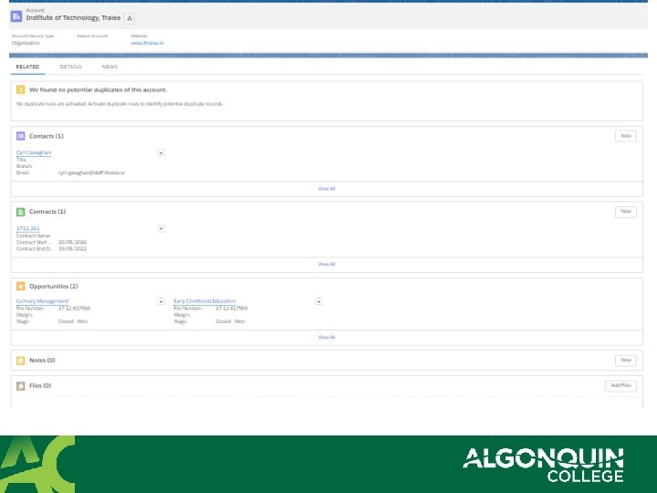657x493 pixels.
Task: Open the account website link
Action: pyautogui.click(x=147, y=43)
